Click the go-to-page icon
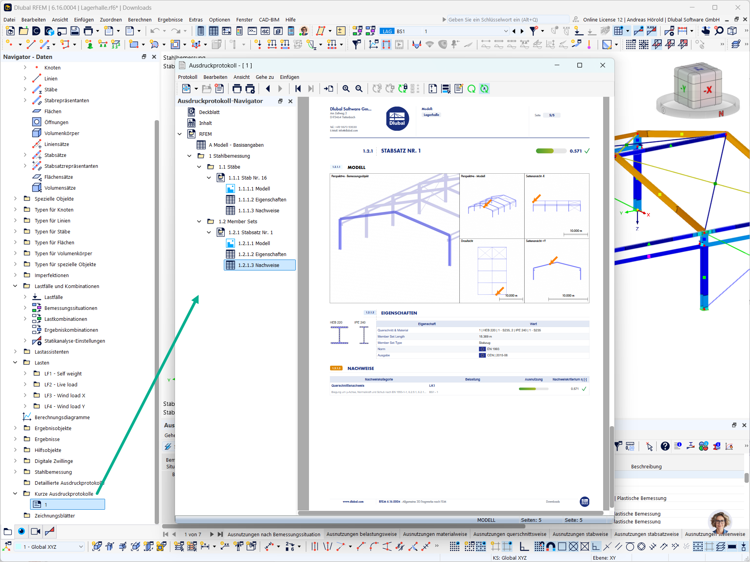 [x=329, y=89]
